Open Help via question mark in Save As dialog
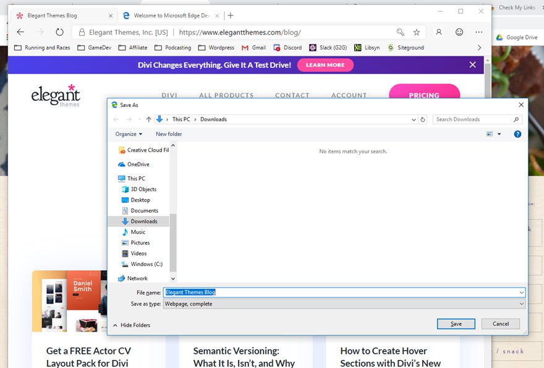The height and width of the screenshot is (368, 544). pyautogui.click(x=517, y=134)
